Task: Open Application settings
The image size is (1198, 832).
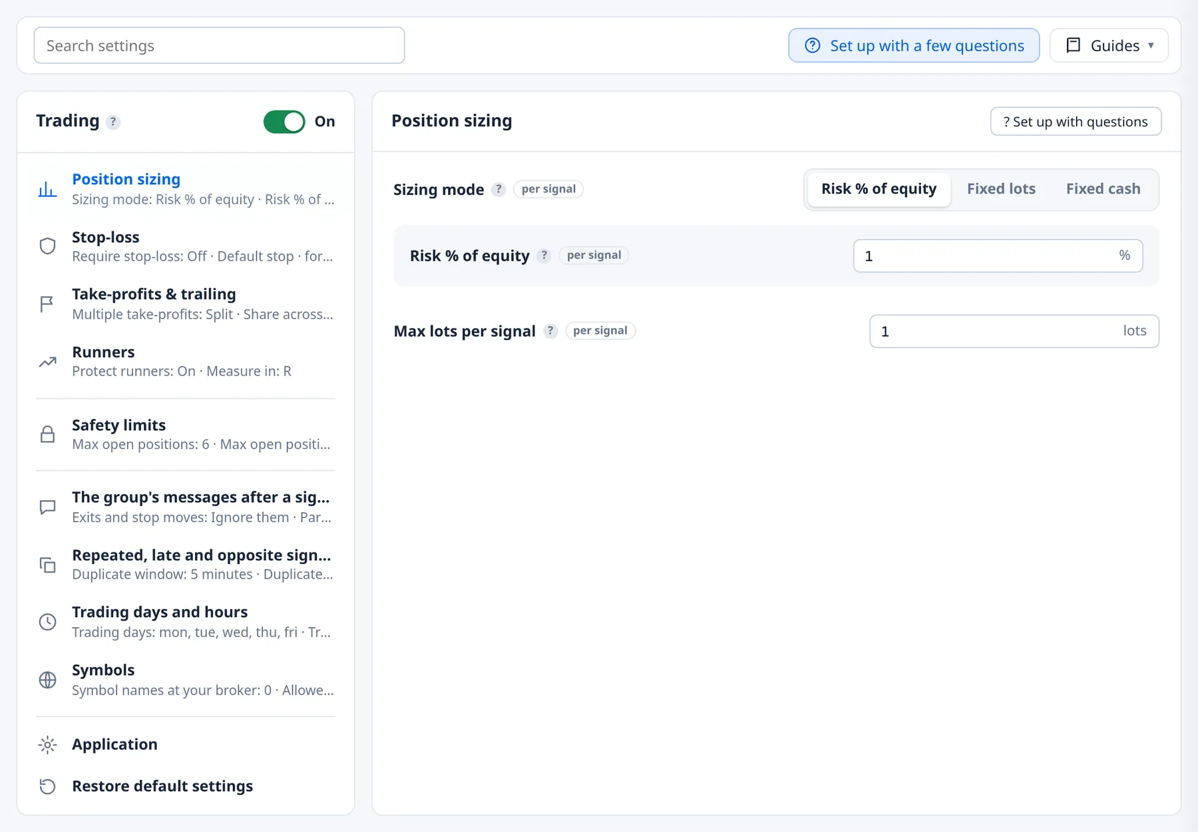Action: point(186,744)
